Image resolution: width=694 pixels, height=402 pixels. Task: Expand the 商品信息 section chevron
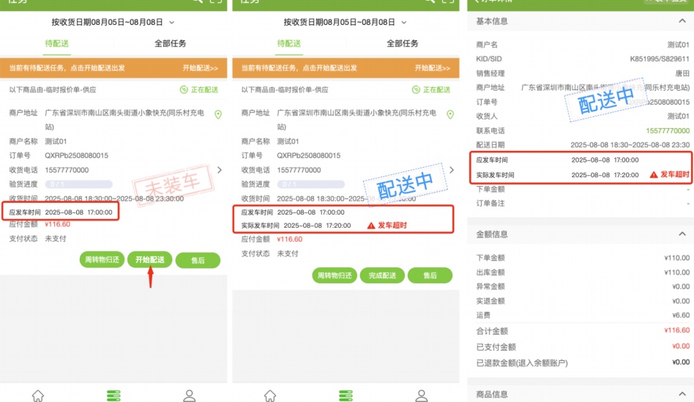click(x=679, y=394)
